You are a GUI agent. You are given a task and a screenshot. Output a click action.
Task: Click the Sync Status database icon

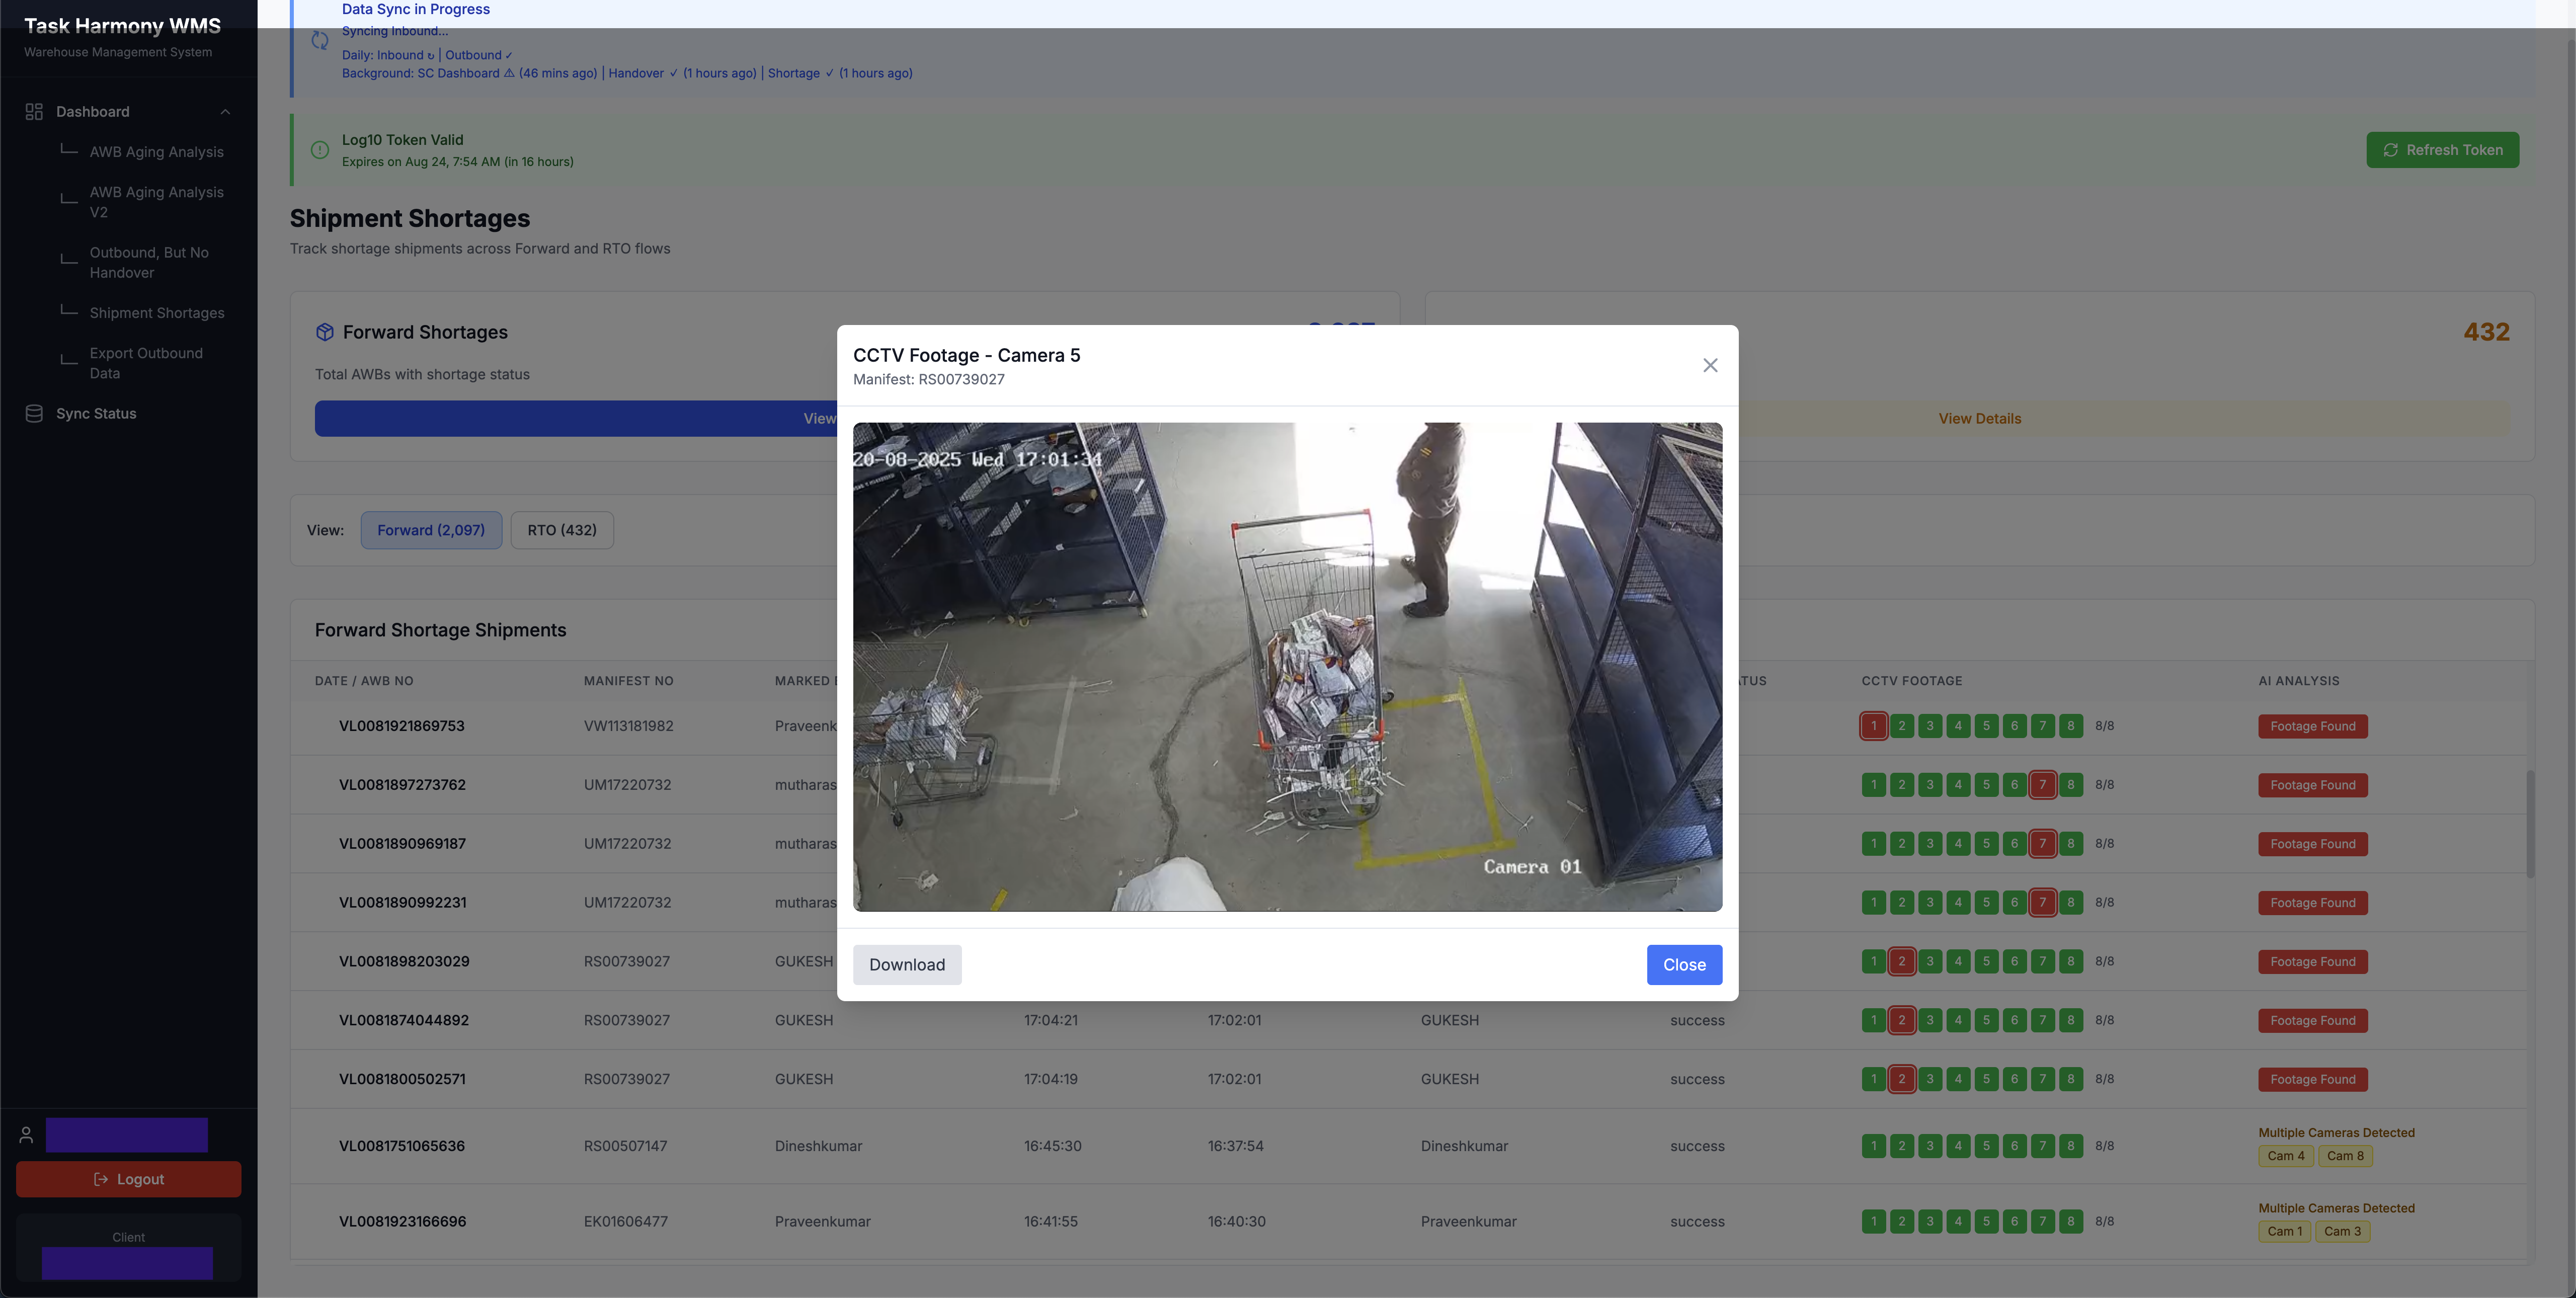(x=34, y=413)
